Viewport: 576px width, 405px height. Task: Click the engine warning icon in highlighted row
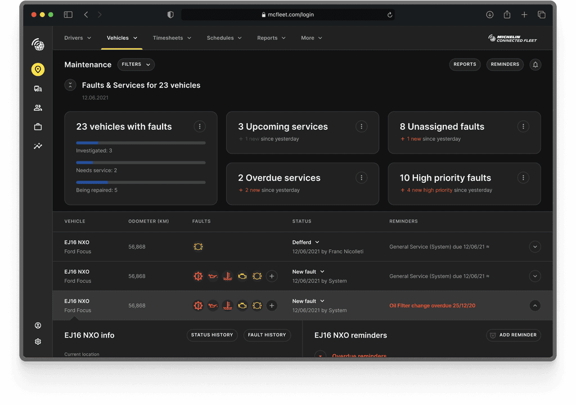point(242,305)
